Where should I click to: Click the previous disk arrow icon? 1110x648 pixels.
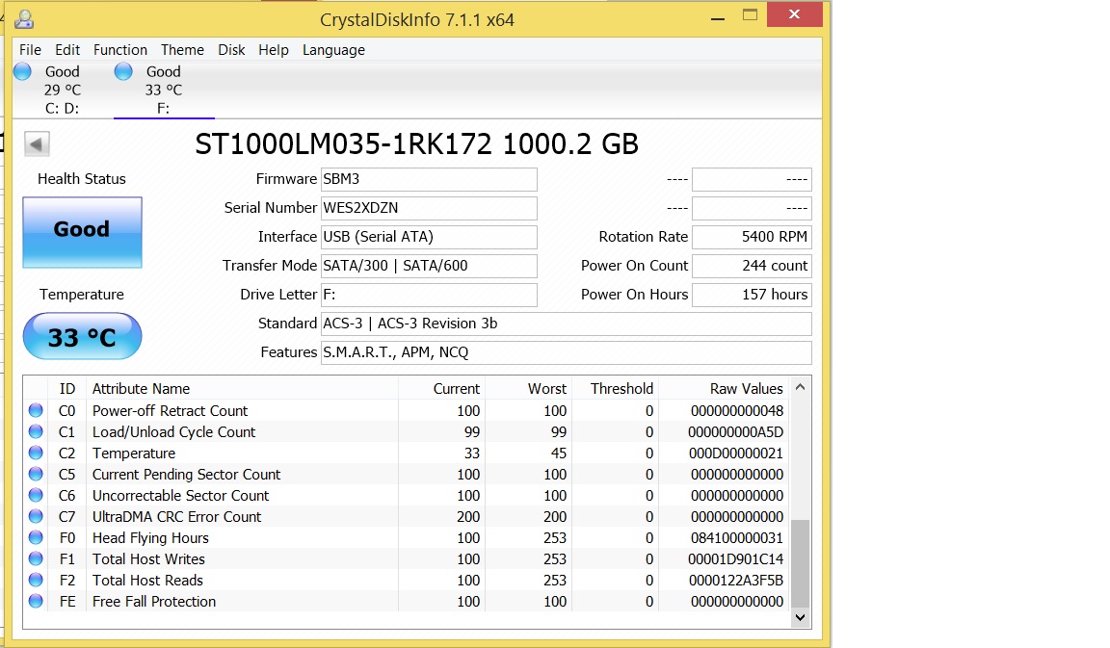click(37, 144)
